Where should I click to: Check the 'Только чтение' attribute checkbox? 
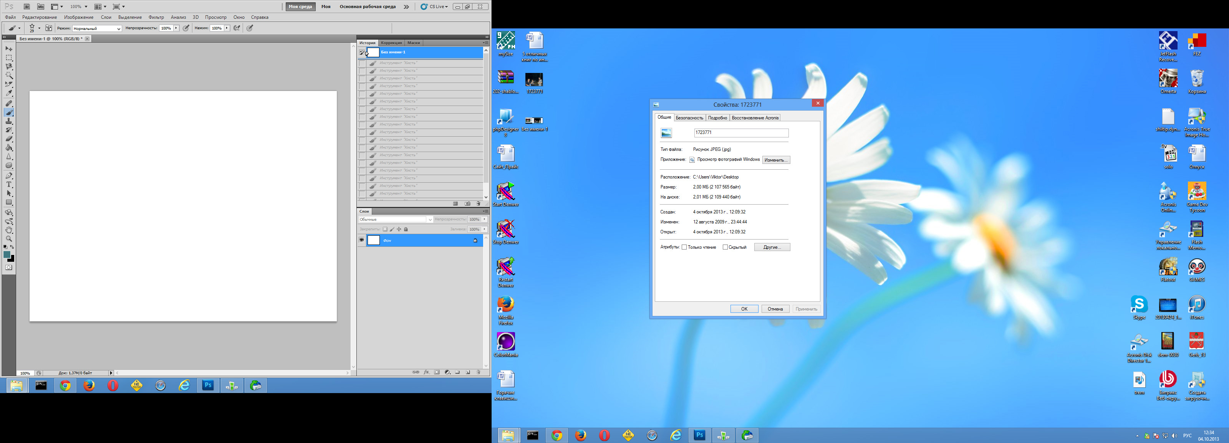coord(684,247)
